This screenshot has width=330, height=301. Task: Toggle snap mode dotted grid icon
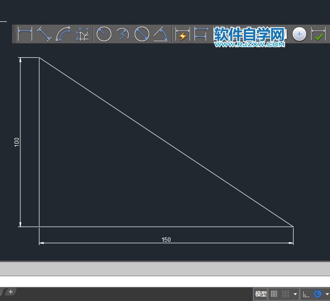[285, 294]
